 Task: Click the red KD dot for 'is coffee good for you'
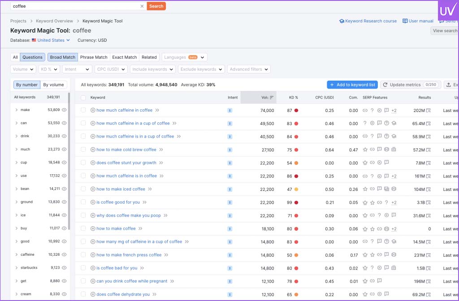click(296, 202)
